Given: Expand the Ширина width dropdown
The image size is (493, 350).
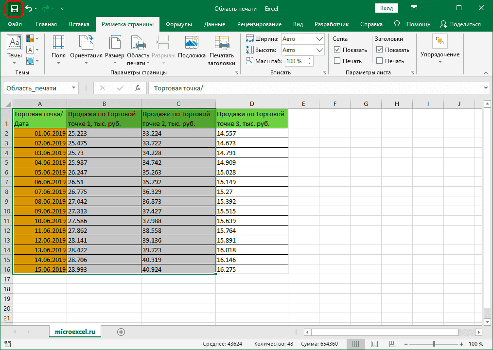Looking at the screenshot, I should [319, 39].
